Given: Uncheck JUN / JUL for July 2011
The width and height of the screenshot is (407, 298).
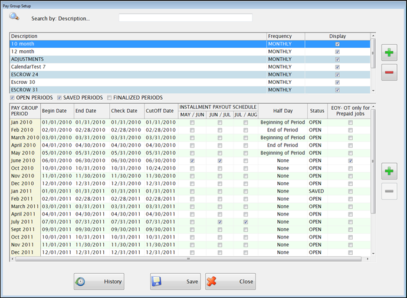Looking at the screenshot, I should point(220,222).
